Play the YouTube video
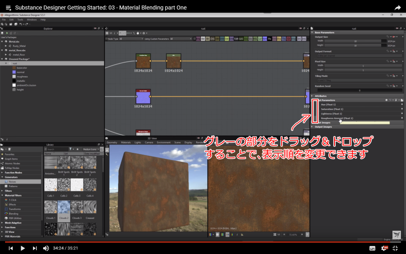 (22, 248)
